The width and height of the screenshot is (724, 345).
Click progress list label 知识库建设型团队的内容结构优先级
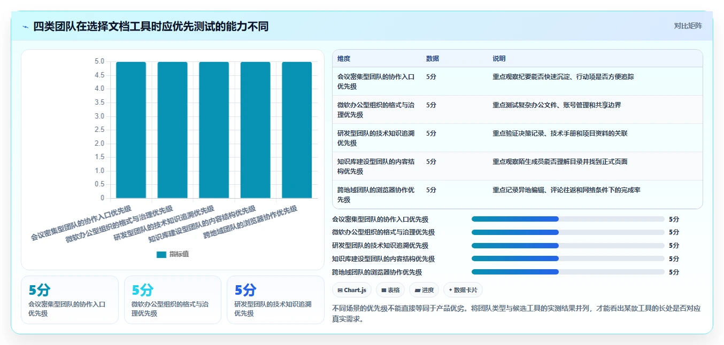pyautogui.click(x=383, y=259)
